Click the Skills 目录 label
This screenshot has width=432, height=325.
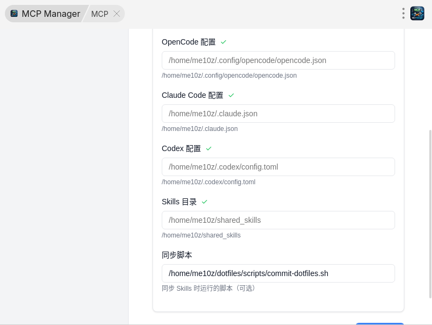179,202
